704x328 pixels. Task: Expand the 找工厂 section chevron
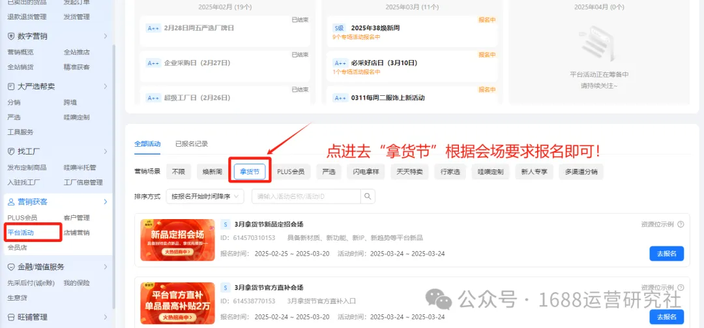(x=106, y=151)
